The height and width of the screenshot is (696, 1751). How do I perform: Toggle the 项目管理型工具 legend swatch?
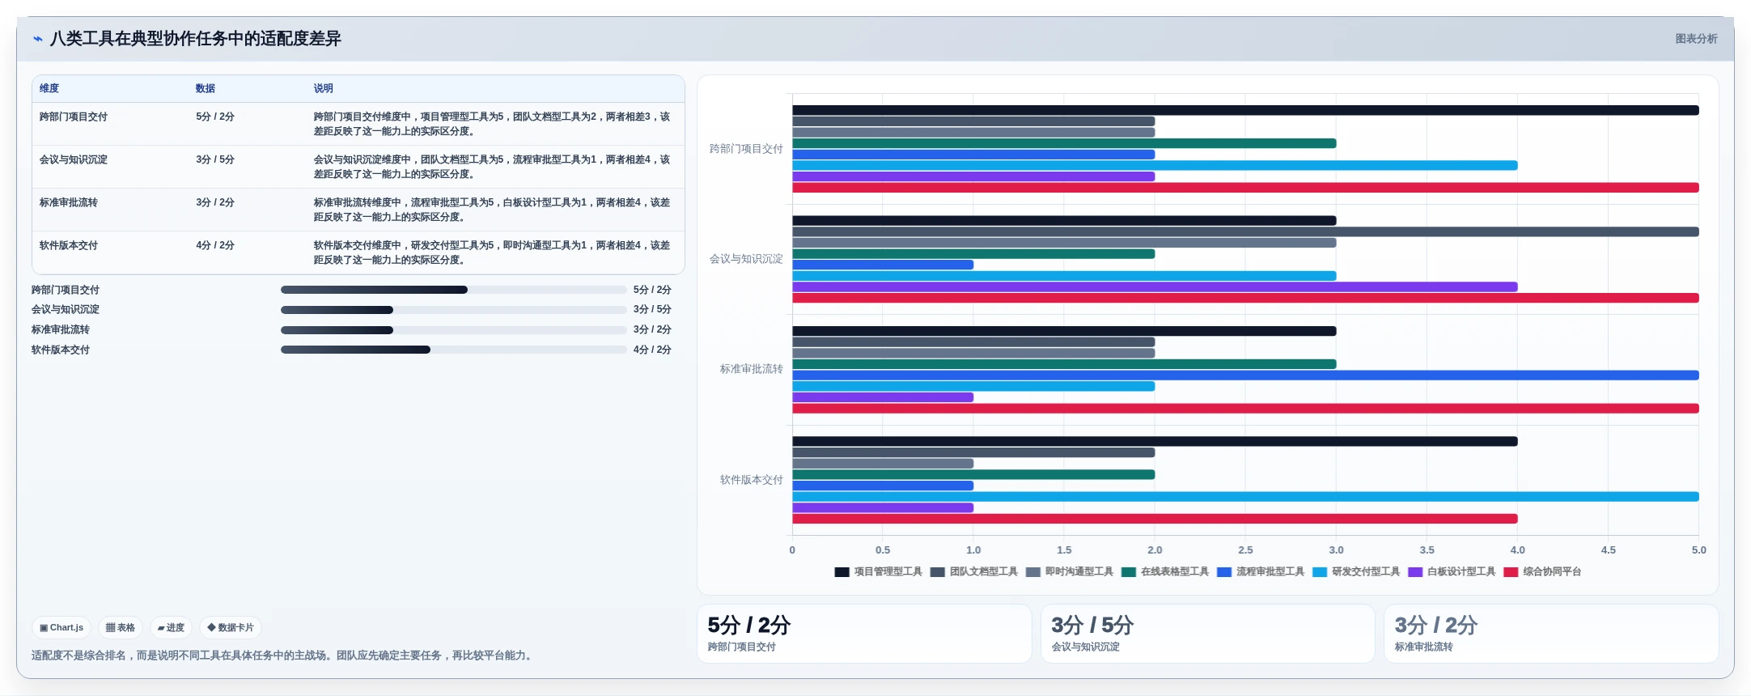click(x=842, y=572)
